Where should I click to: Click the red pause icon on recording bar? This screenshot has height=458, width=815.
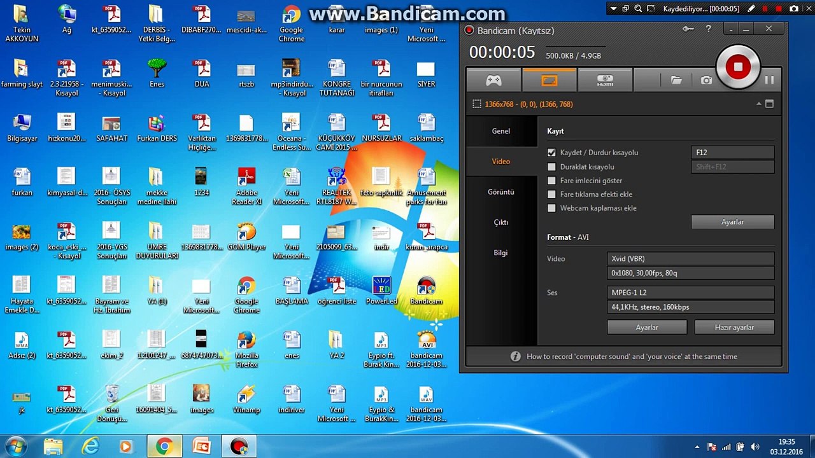click(765, 9)
